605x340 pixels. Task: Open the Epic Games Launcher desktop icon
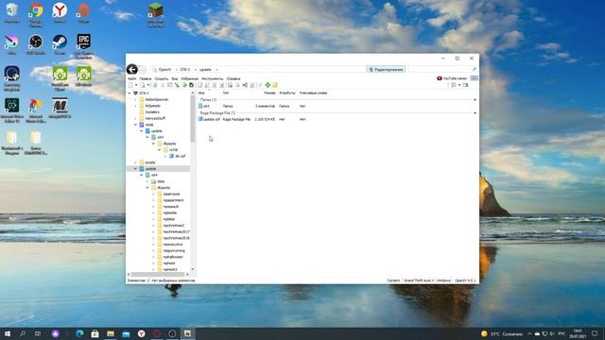coord(84,46)
